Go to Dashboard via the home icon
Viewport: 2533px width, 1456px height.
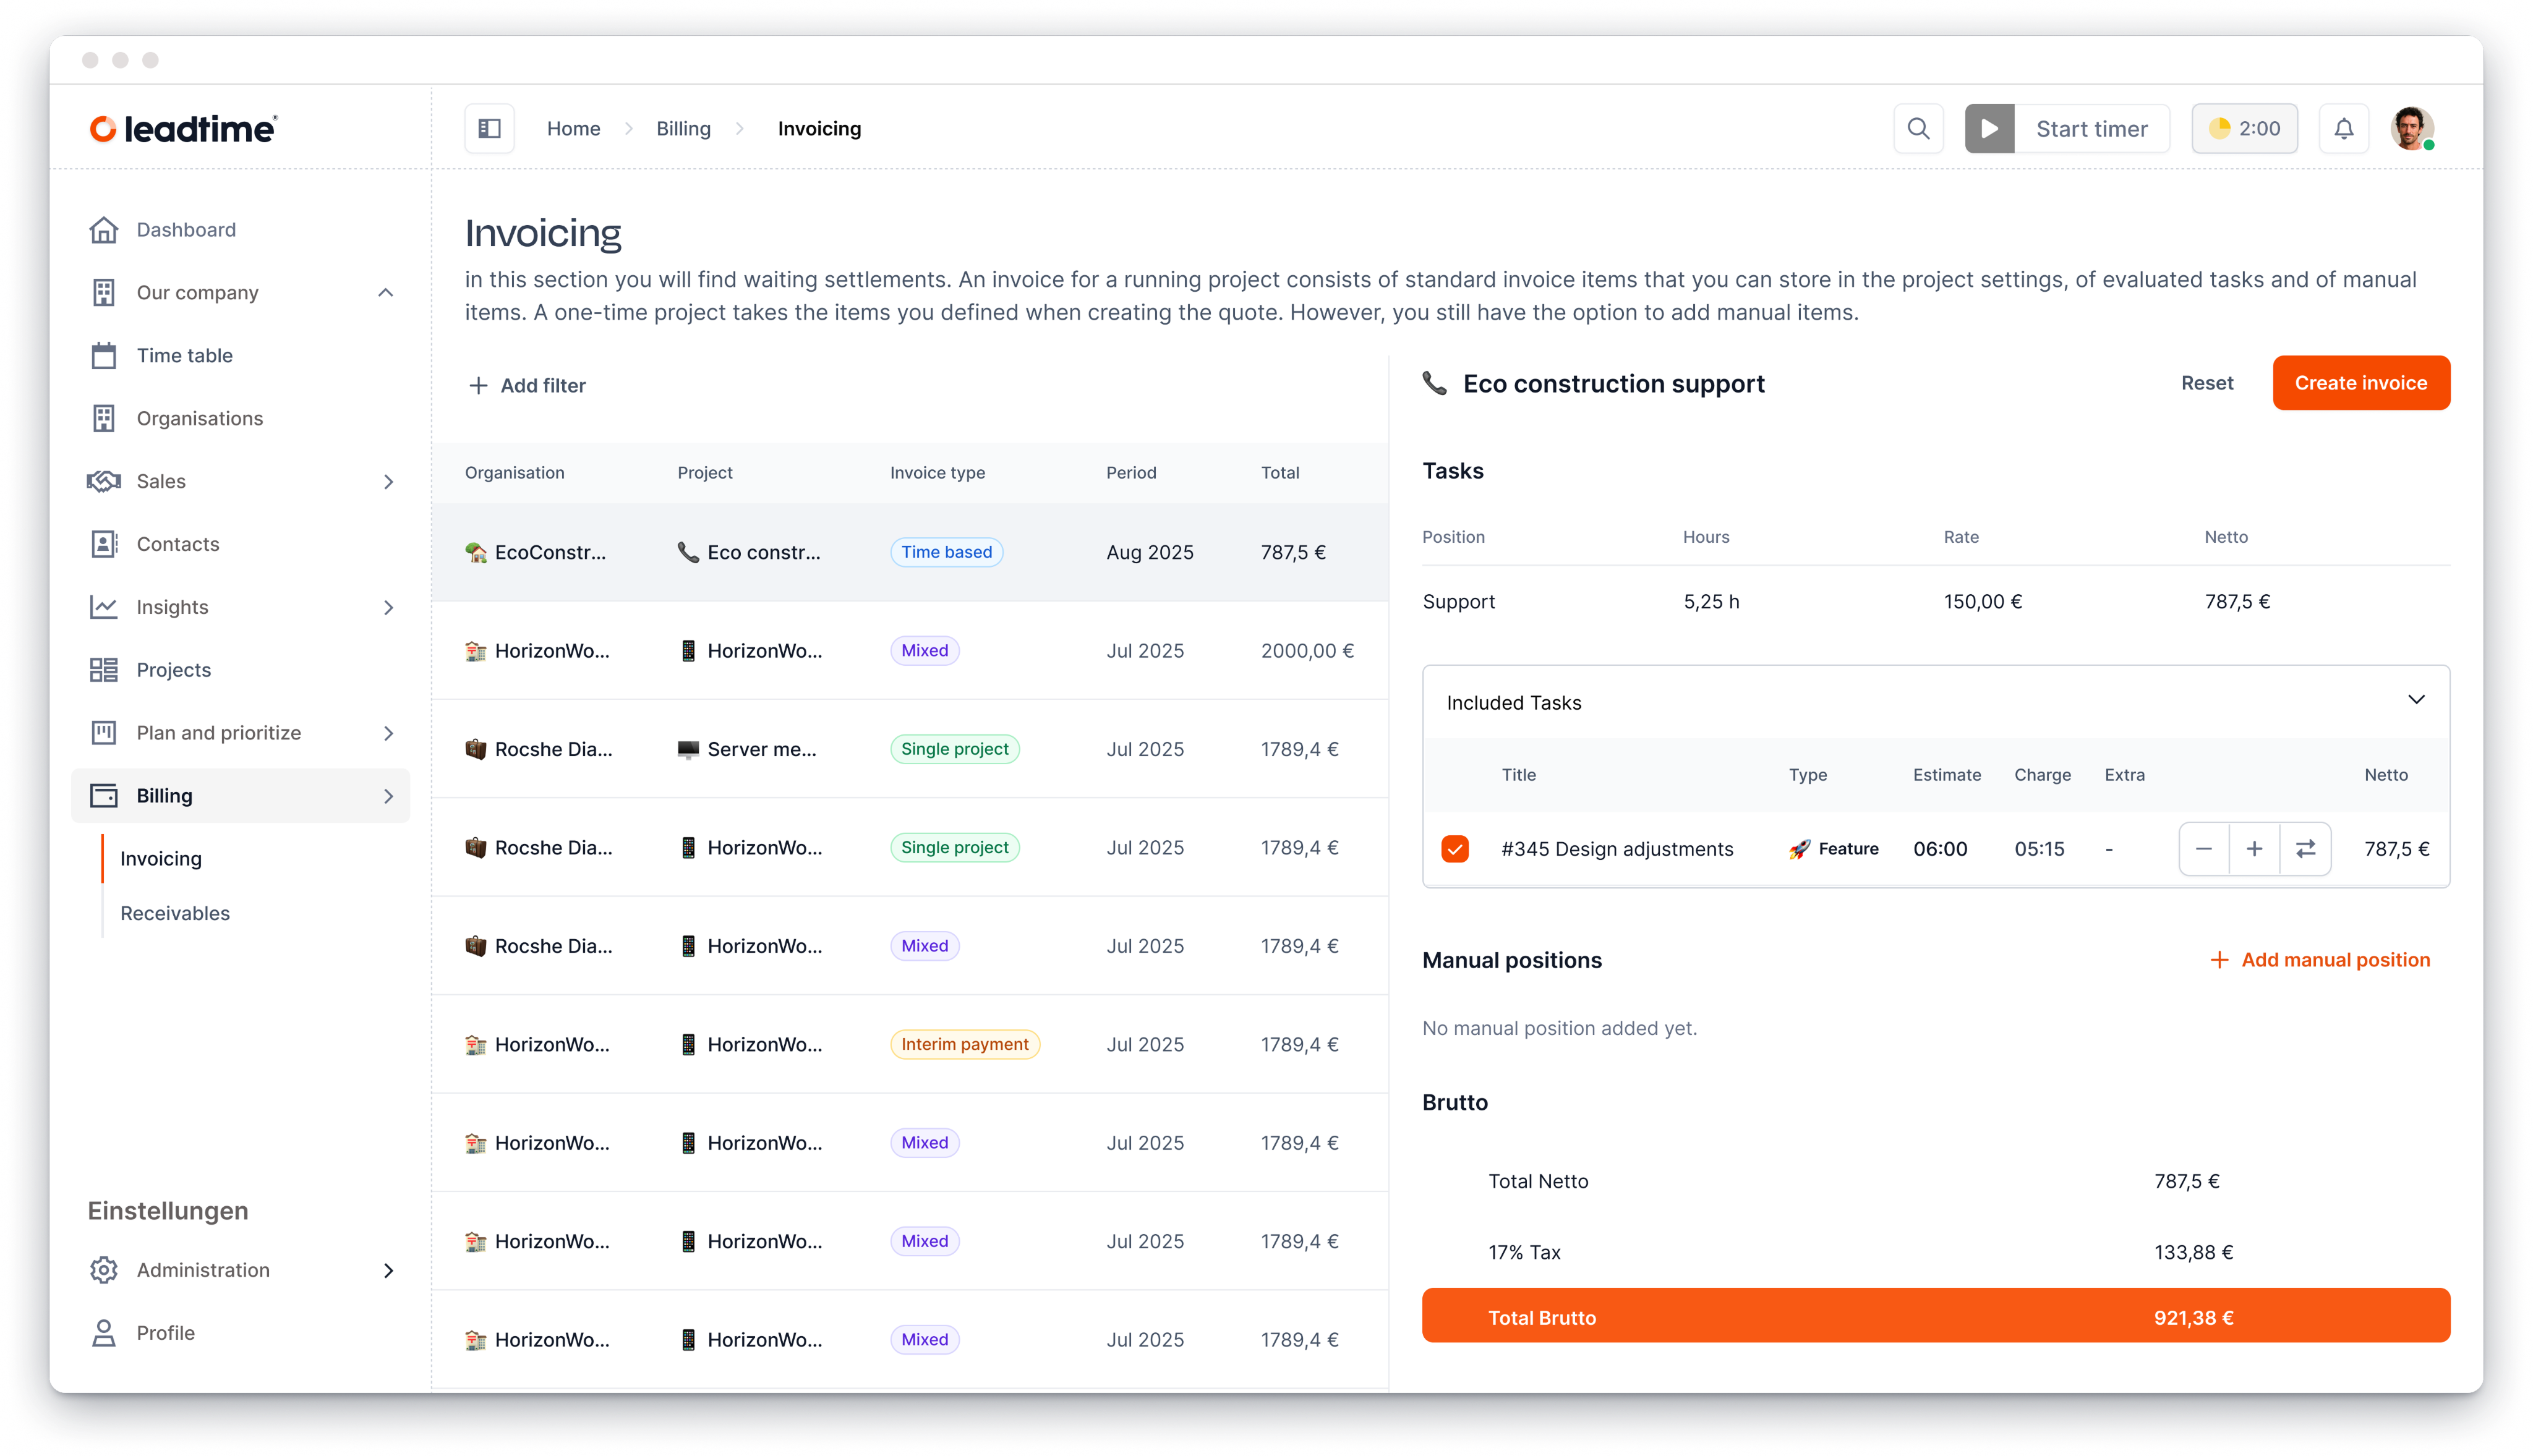click(105, 229)
